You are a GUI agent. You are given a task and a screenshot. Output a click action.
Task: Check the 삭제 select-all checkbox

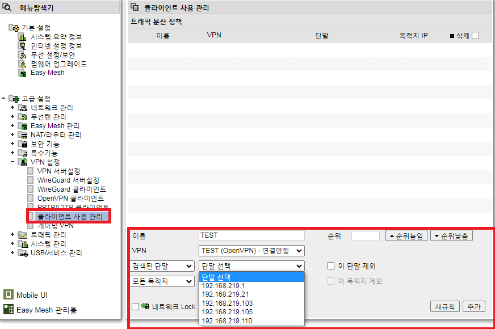(x=475, y=36)
